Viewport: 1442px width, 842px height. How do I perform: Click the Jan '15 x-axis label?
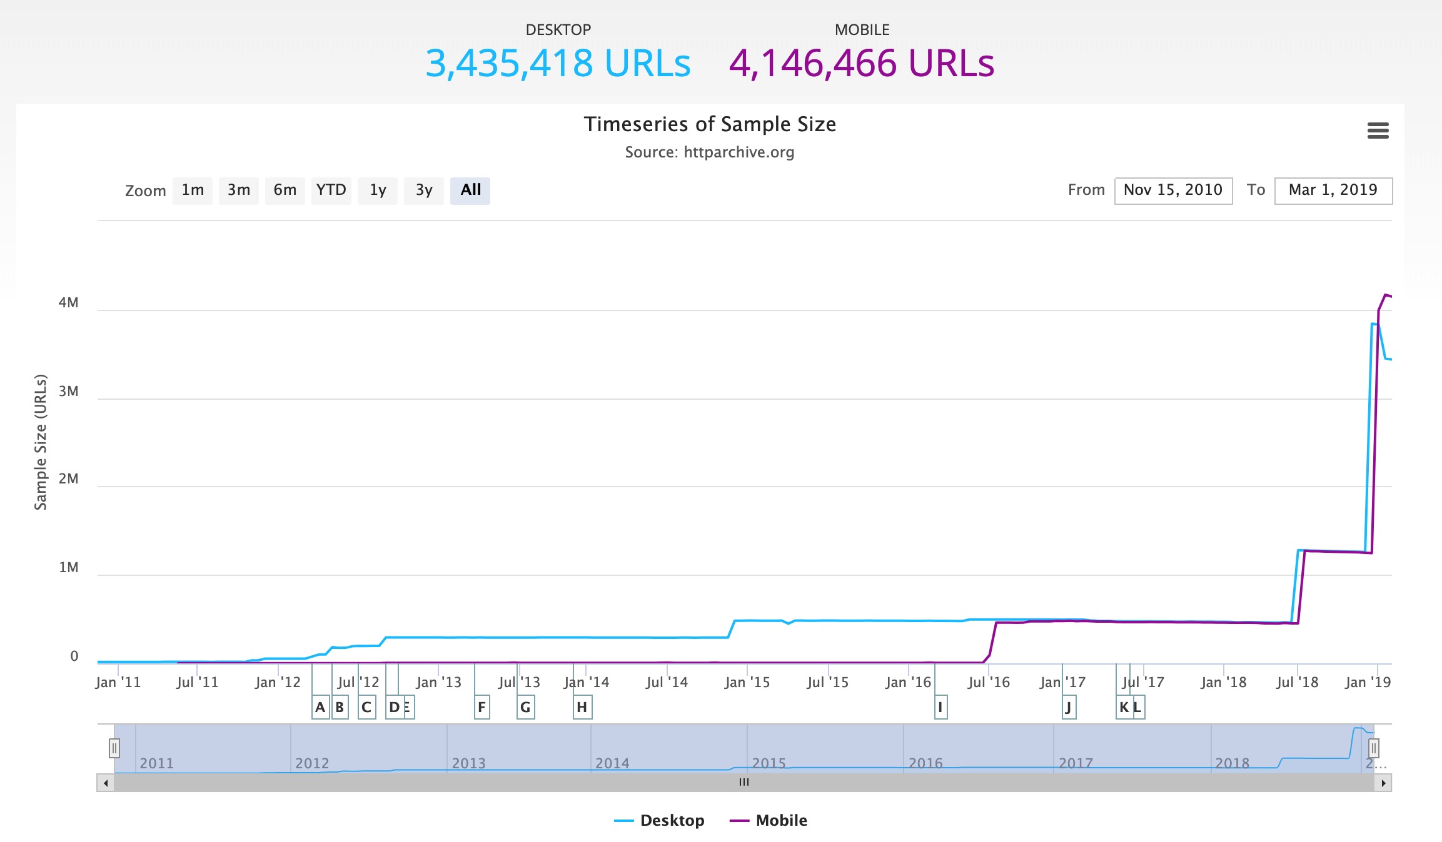pos(747,682)
